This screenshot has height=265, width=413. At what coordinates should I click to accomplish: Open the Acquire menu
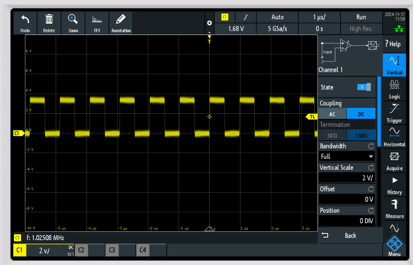click(x=394, y=161)
